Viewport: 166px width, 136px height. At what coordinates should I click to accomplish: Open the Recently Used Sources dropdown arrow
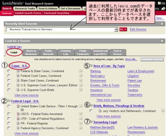(x=116, y=29)
